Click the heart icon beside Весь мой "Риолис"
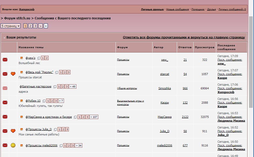Image resolution: width=254 pixels, height=157 pixels. tap(13, 74)
